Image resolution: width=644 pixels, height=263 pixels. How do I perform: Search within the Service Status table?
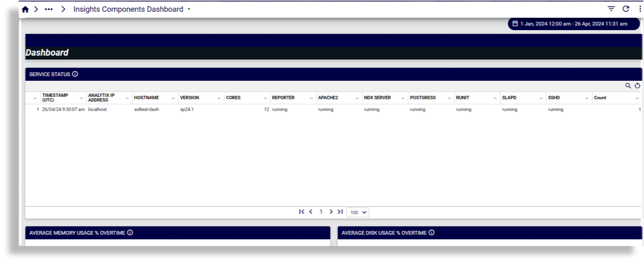628,86
